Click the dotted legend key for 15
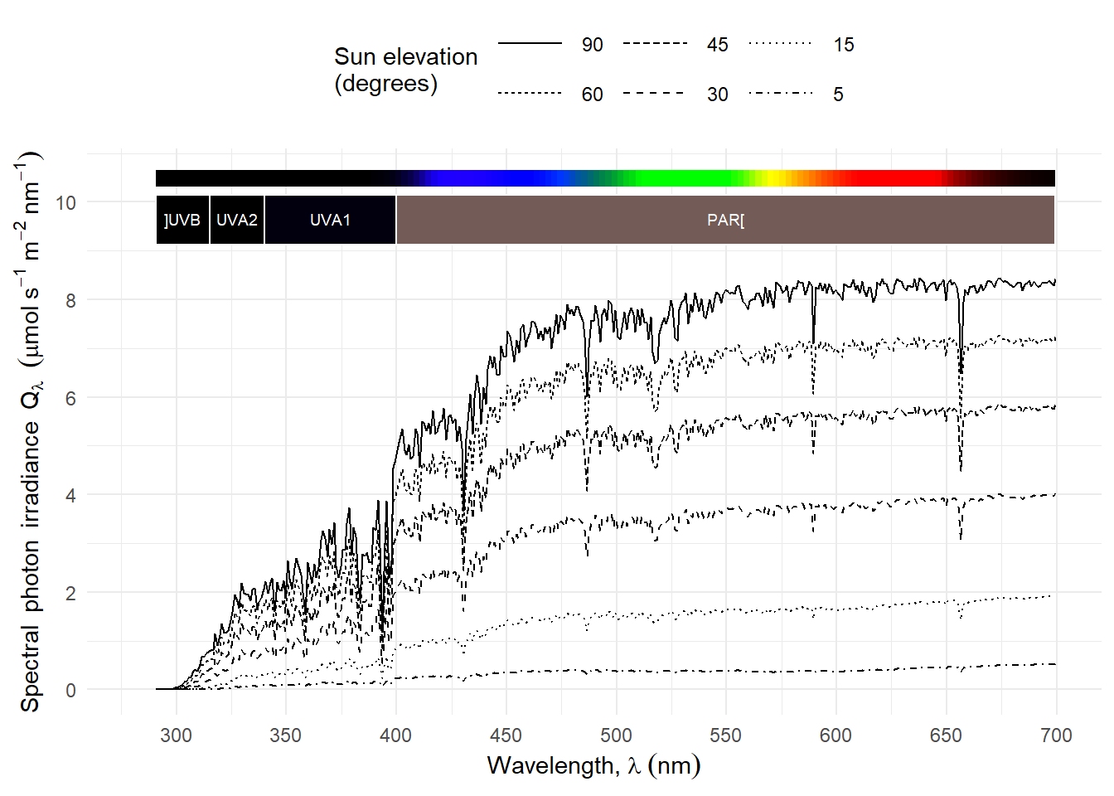 click(781, 44)
